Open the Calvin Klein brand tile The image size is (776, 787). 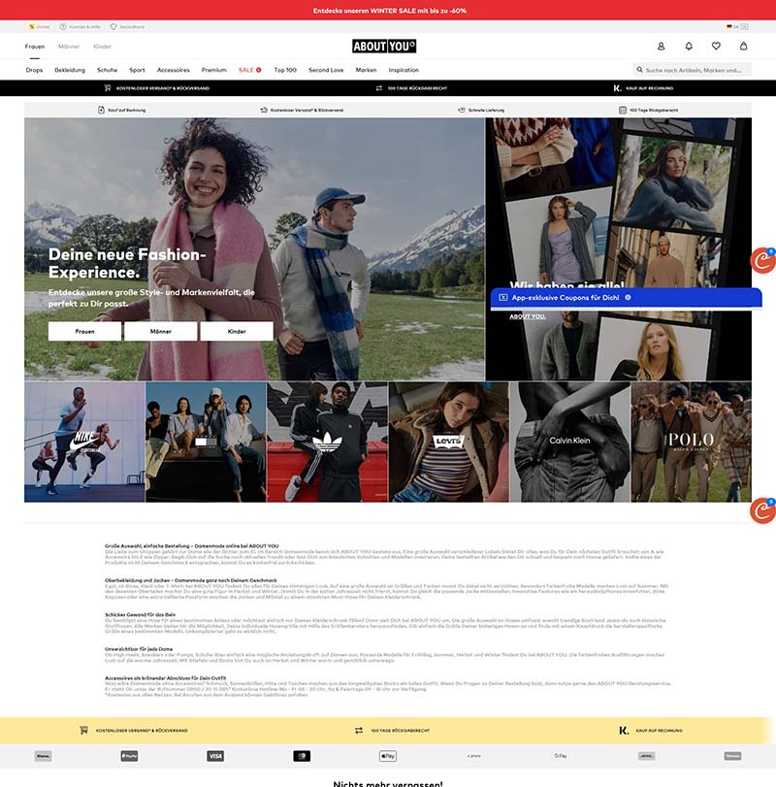[569, 442]
